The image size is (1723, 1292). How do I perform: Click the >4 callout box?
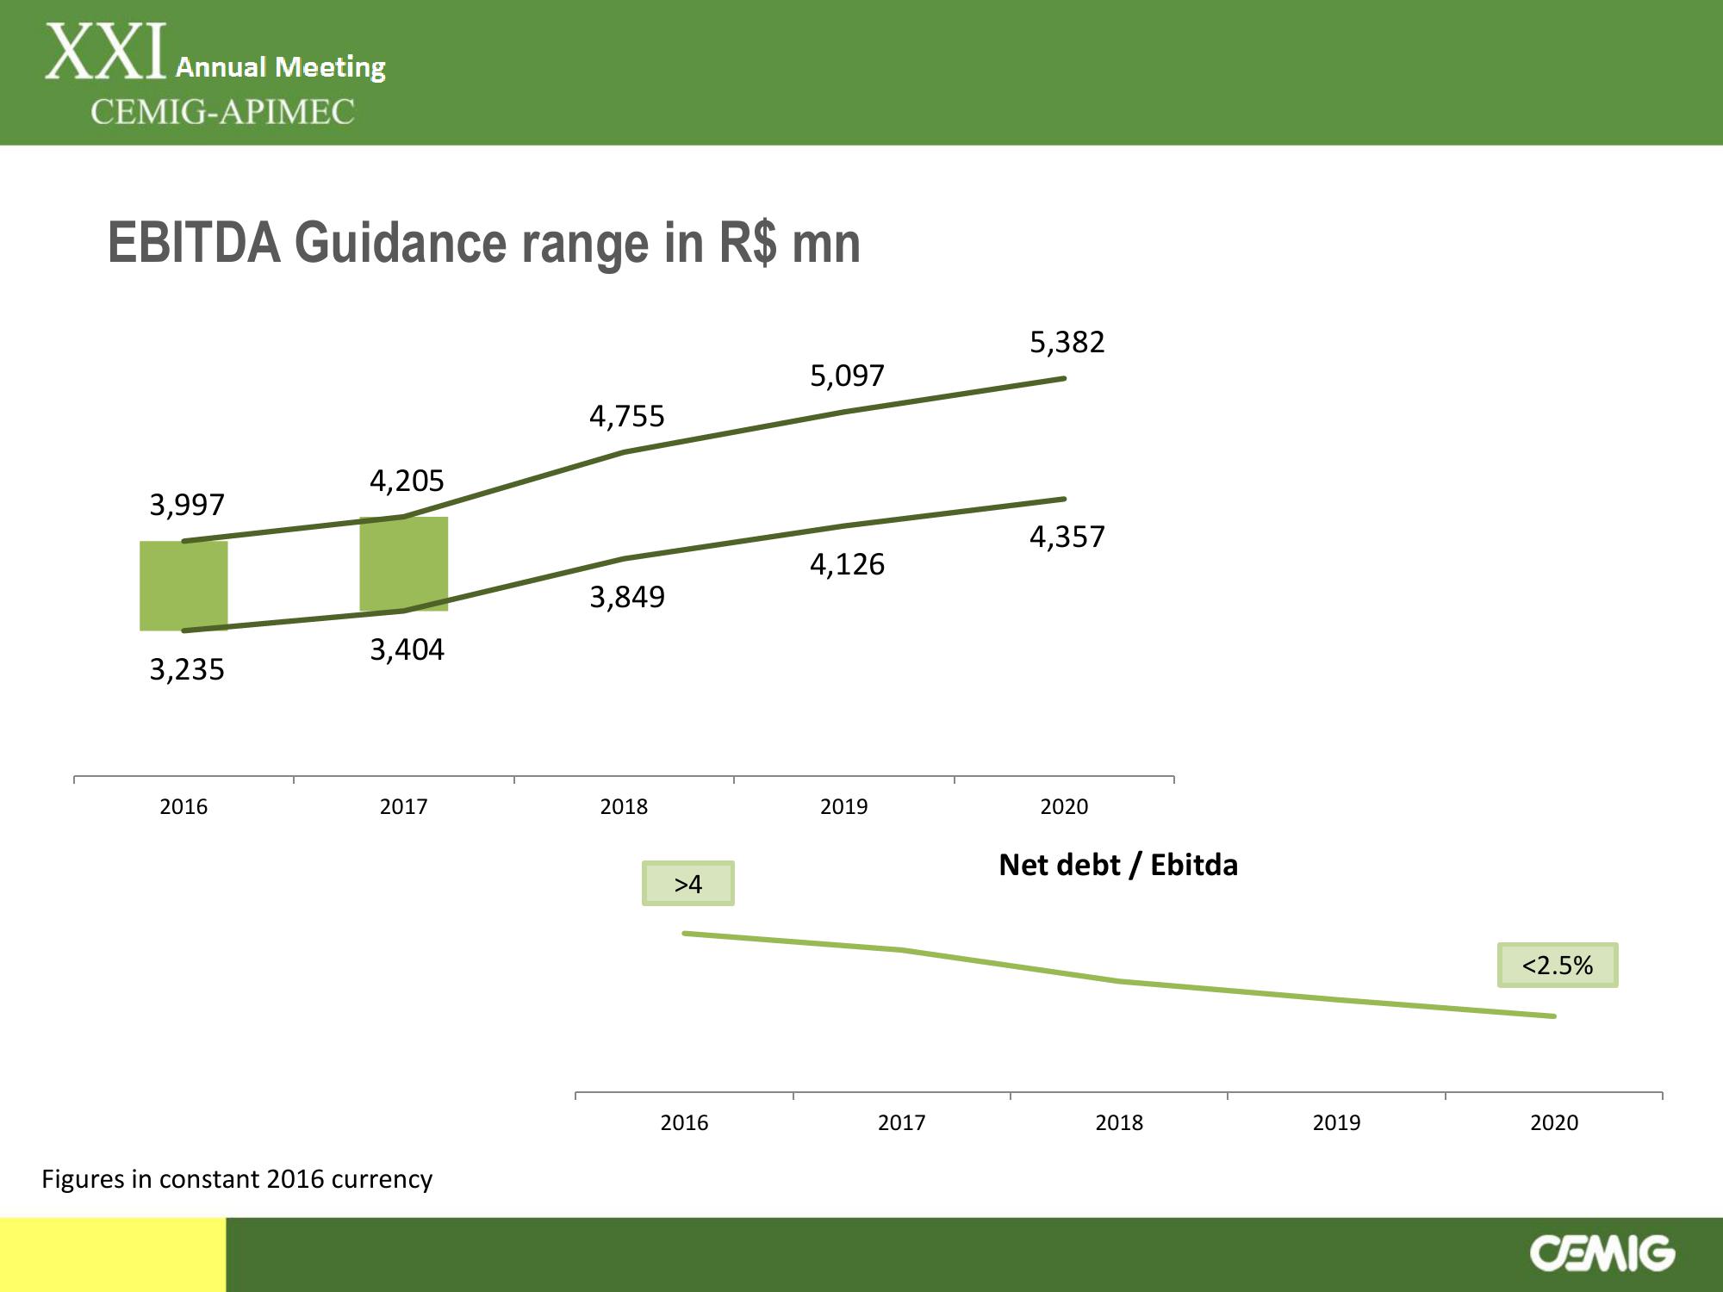(688, 884)
